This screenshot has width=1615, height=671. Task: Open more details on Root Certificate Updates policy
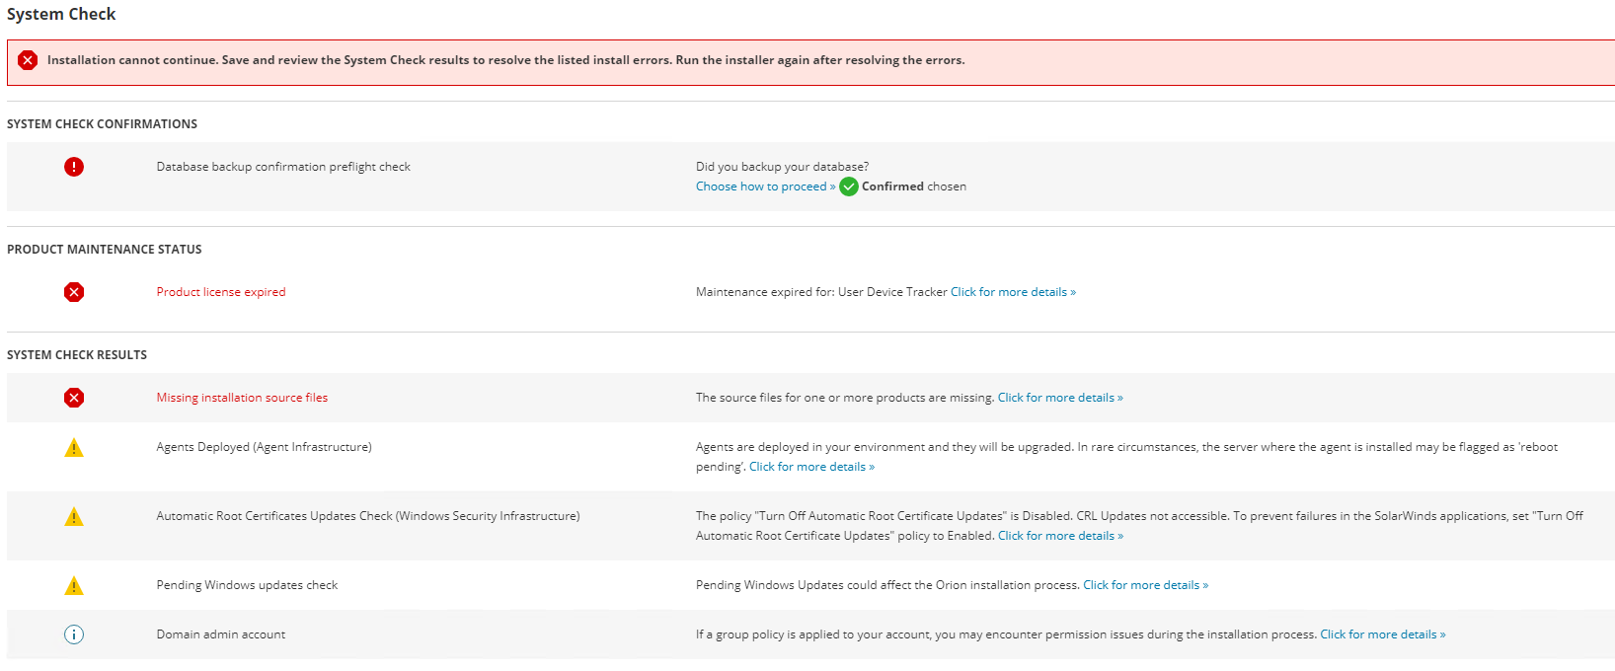click(1060, 536)
